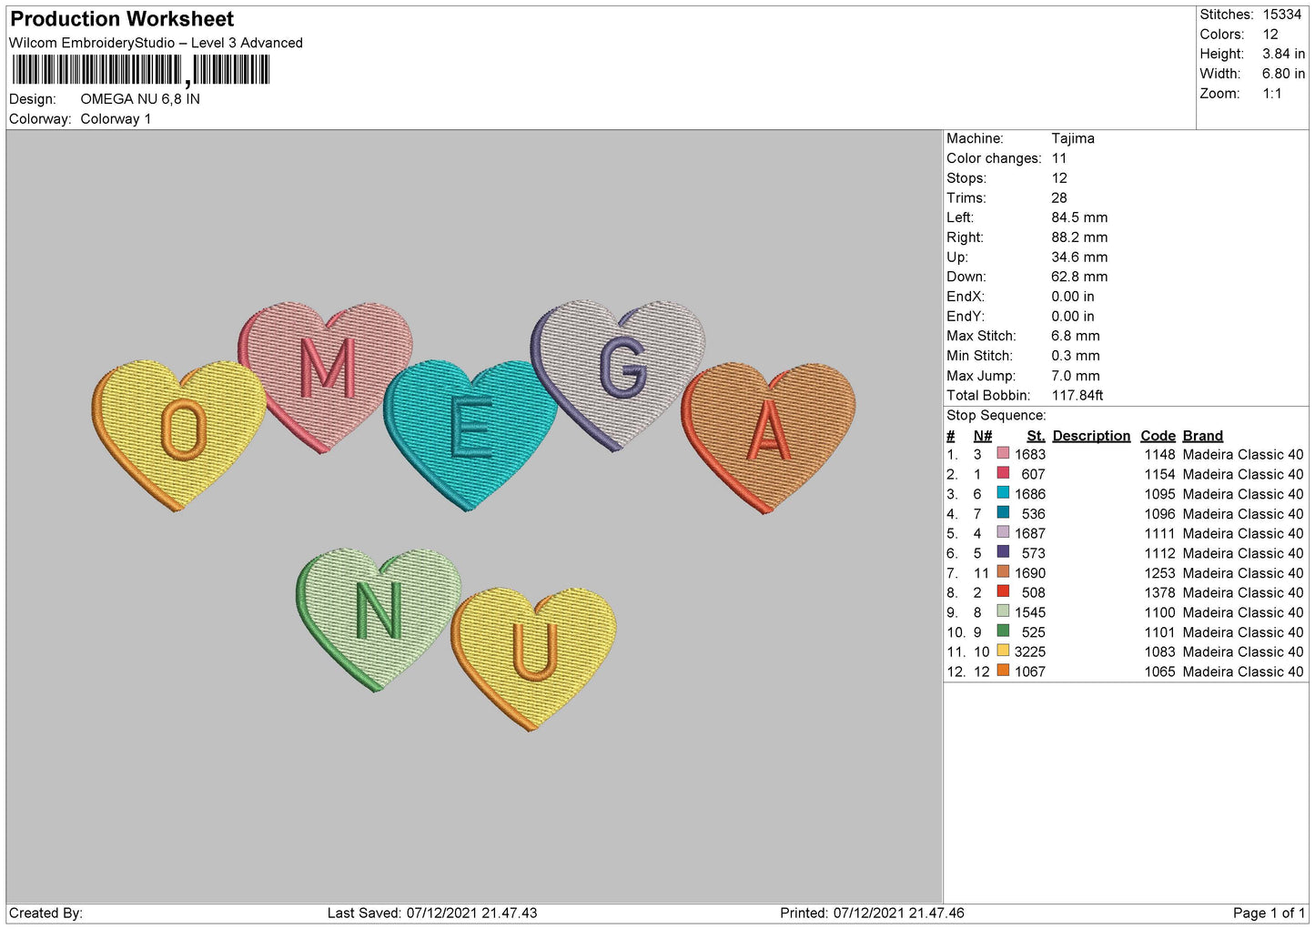Viewport: 1315px width, 929px height.
Task: Select the green heart with letter N
Action: pyautogui.click(x=379, y=618)
